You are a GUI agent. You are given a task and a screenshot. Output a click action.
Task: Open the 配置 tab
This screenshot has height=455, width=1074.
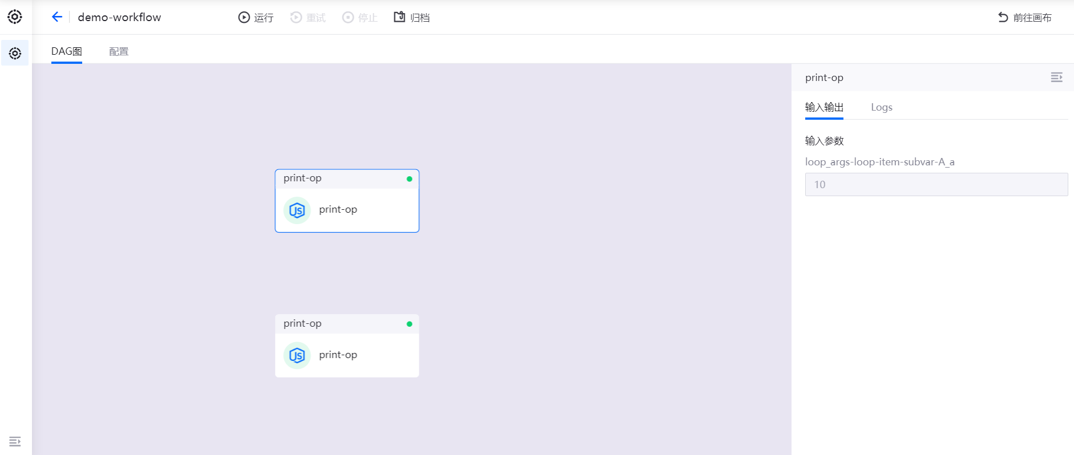119,51
